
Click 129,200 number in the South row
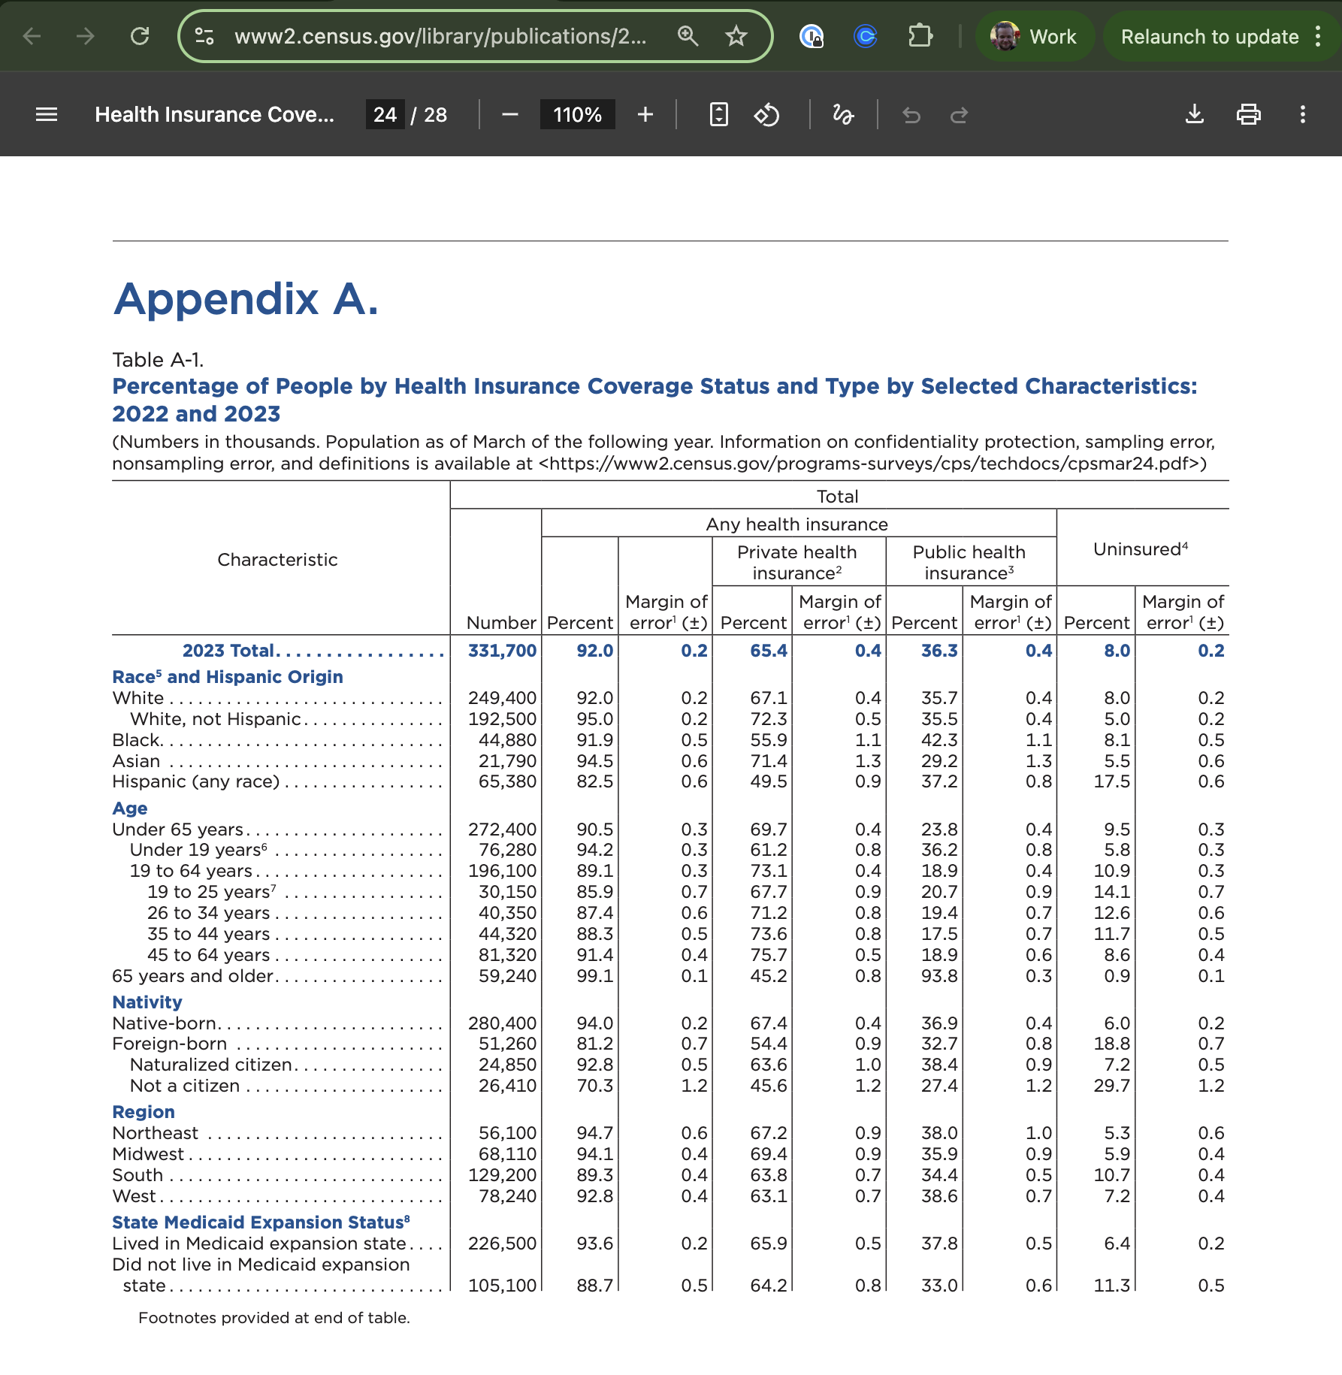502,1175
